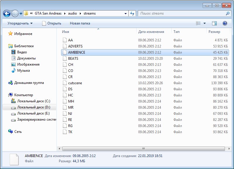Click TK size 93 862 КБ

tap(221, 132)
